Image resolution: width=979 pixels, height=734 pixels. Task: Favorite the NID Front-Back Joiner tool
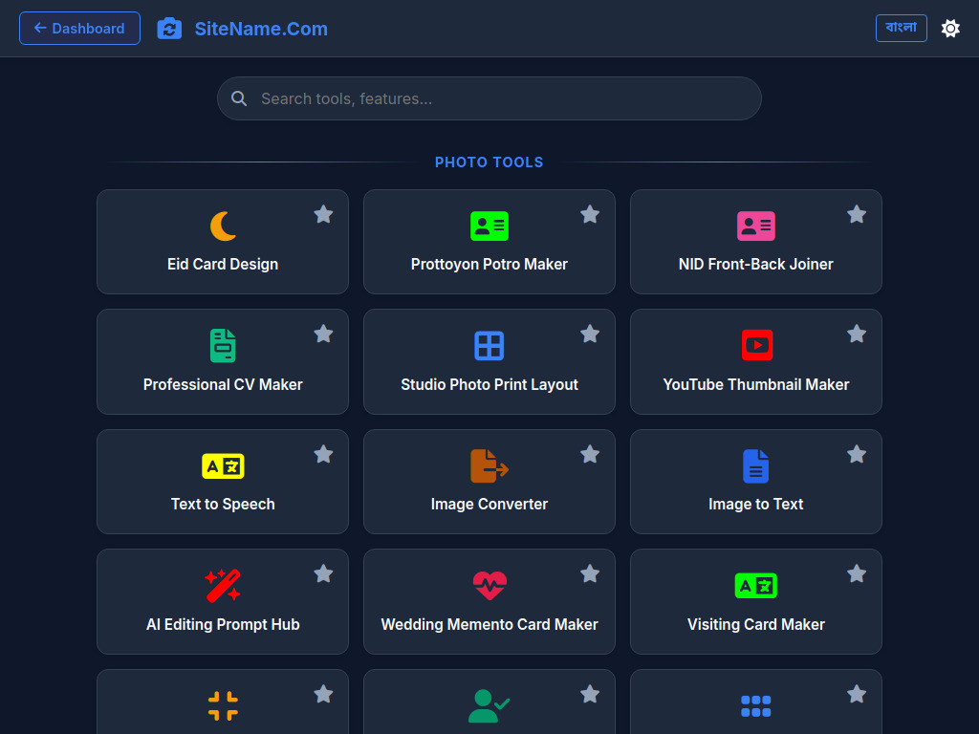coord(857,215)
